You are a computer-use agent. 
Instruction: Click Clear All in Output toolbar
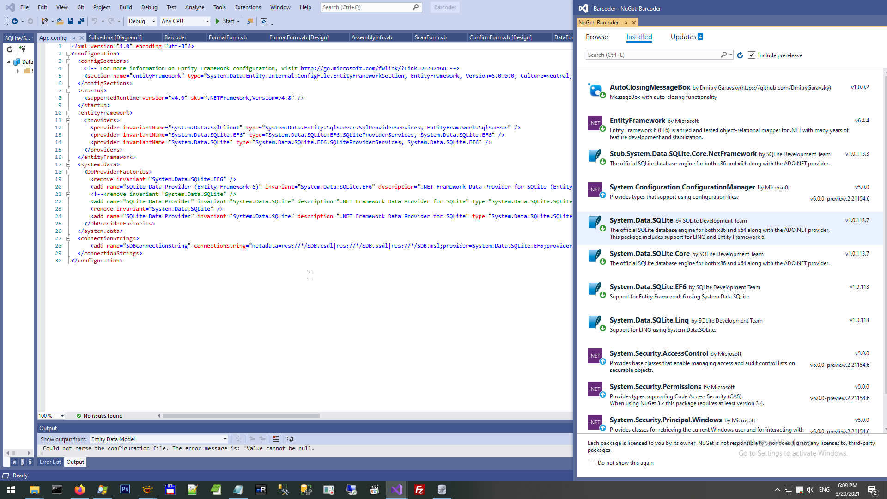[276, 439]
